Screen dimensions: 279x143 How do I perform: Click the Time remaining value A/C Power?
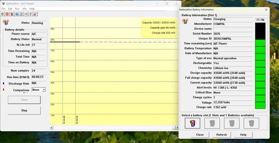pos(233,43)
